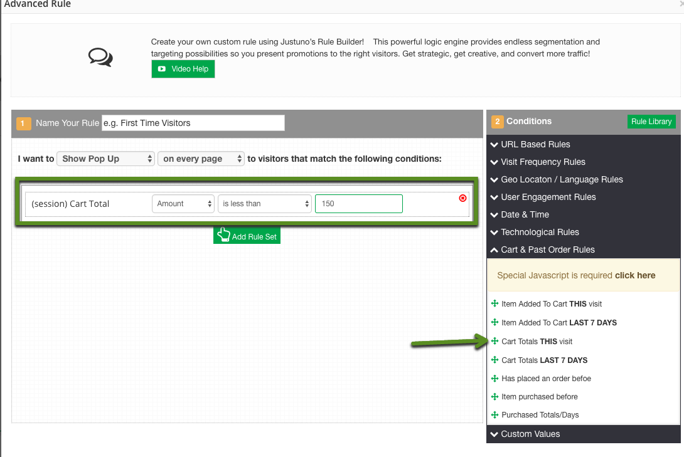This screenshot has height=457, width=684.
Task: Open the "is less than" dropdown
Action: point(264,203)
